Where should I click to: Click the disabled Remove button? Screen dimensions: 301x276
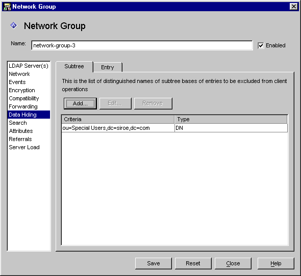click(153, 103)
